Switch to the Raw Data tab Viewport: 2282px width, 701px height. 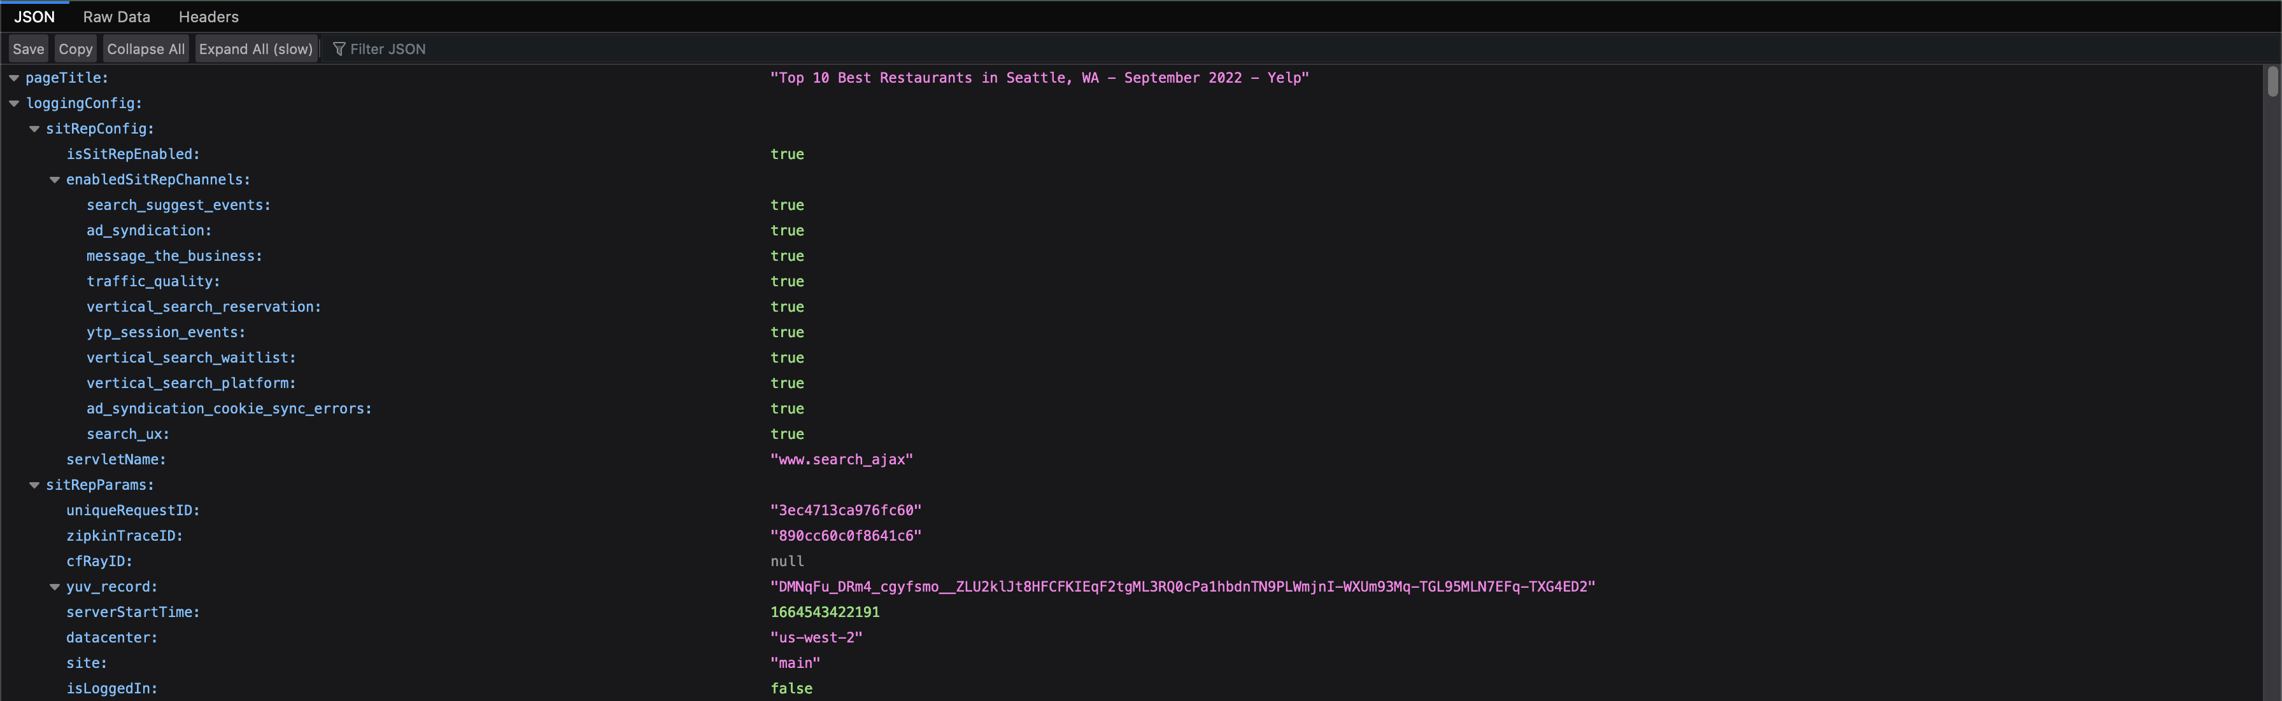pyautogui.click(x=116, y=17)
